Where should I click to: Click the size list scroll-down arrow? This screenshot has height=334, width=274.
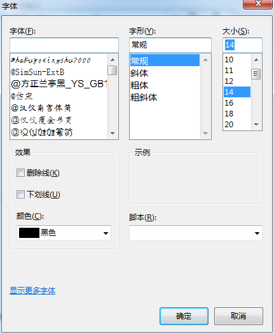point(256,125)
